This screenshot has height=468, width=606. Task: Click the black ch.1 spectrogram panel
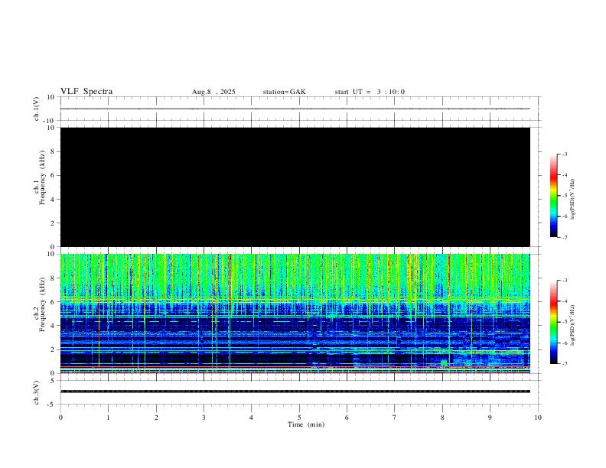(x=295, y=187)
